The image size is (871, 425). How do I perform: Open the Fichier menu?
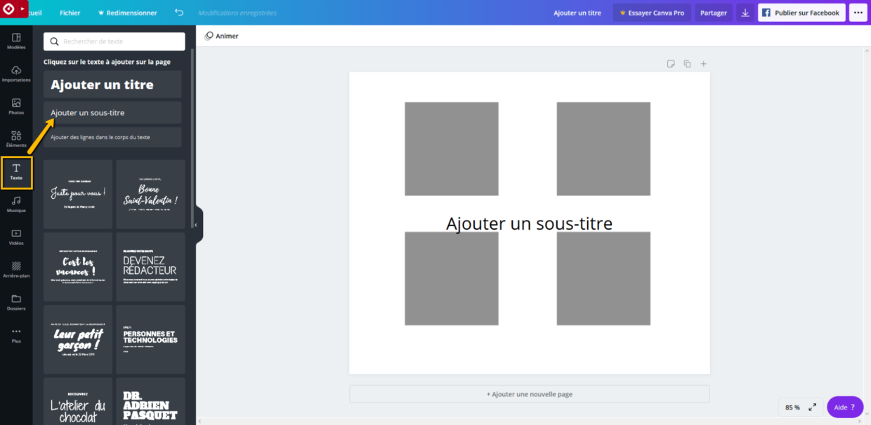[x=70, y=13]
